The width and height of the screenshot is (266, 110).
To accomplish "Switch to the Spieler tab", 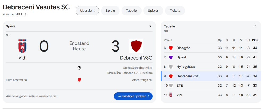I will pyautogui.click(x=153, y=11).
